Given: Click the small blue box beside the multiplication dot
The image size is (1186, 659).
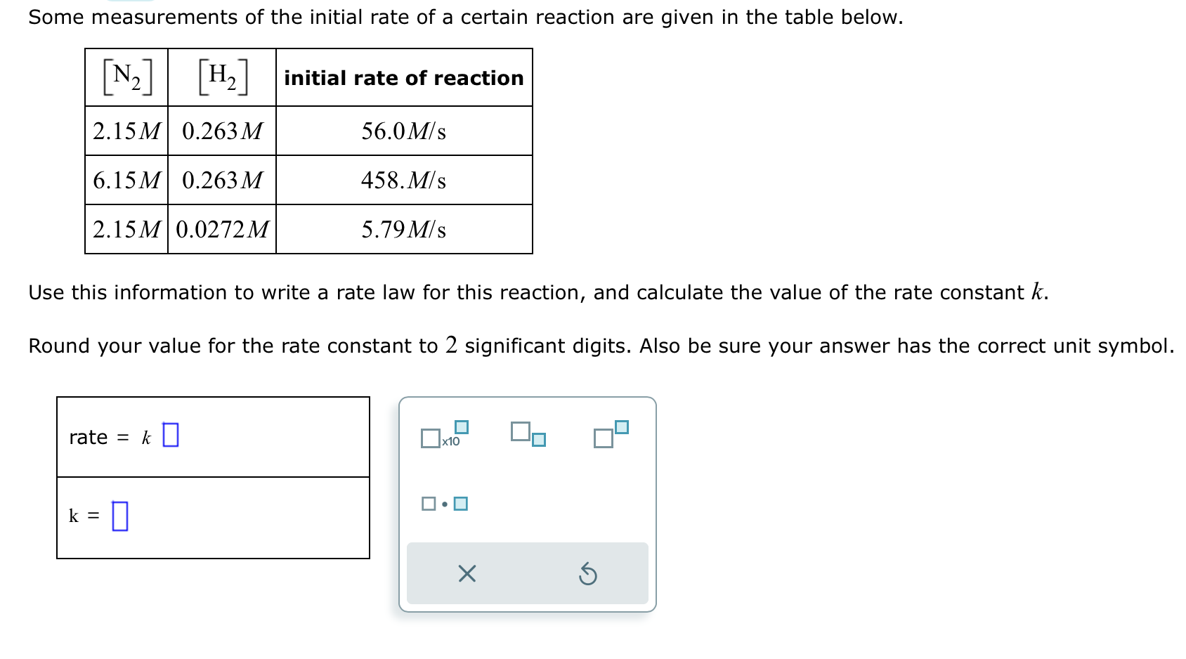Looking at the screenshot, I should 462,504.
